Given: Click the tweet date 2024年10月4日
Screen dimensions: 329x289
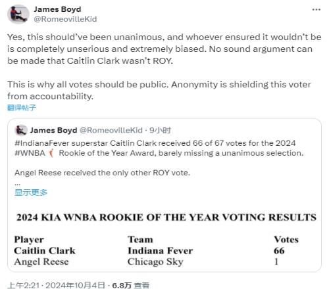Looking at the screenshot, I should tap(75, 285).
